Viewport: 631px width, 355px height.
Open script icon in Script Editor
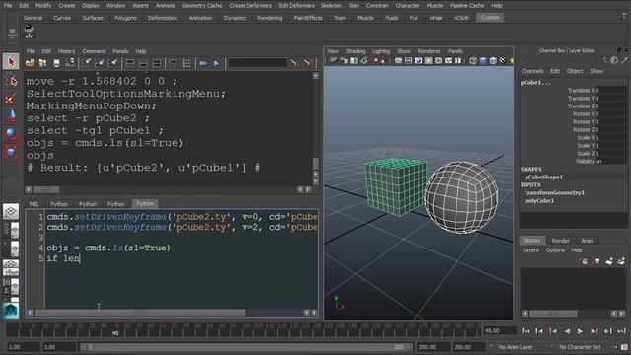pos(30,63)
